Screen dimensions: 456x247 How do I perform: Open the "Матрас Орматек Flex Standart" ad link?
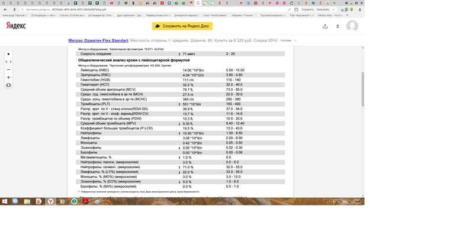pos(98,40)
